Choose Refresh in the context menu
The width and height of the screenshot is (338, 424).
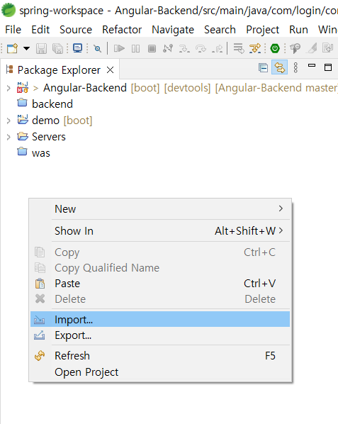pos(160,356)
